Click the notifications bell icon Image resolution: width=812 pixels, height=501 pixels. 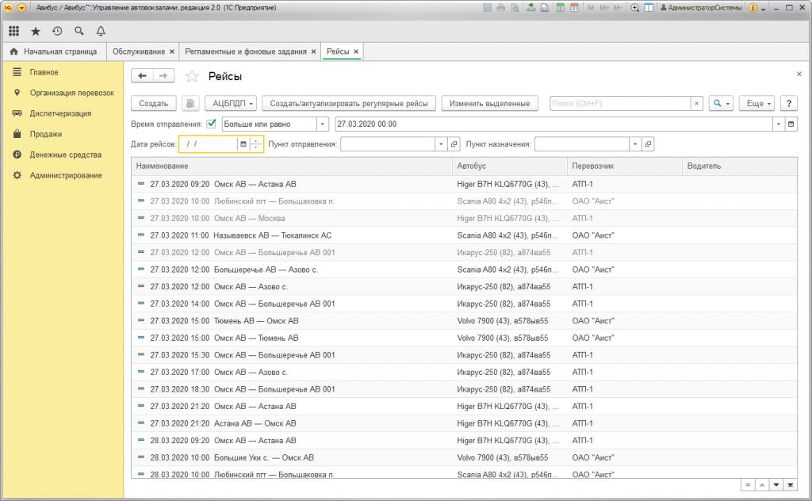[101, 31]
